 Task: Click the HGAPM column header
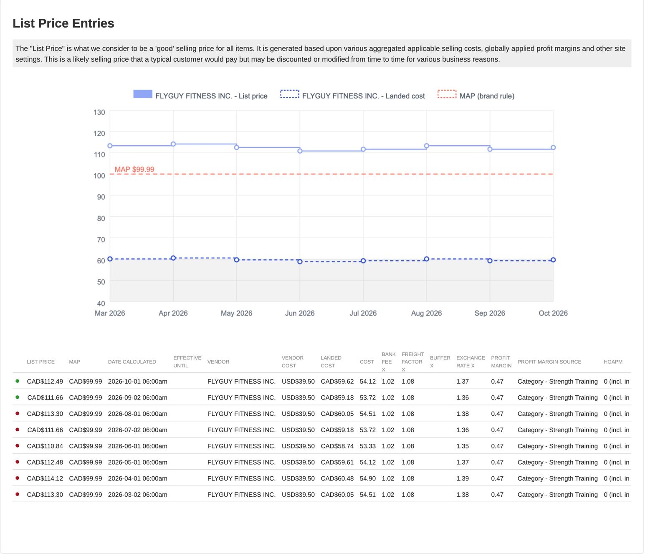[613, 362]
